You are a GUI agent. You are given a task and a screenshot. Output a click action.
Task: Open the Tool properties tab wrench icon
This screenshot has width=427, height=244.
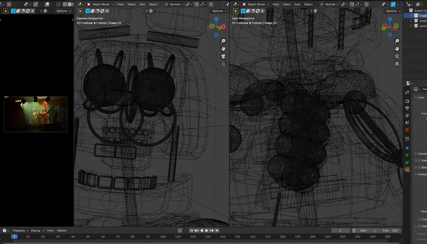coord(407,92)
